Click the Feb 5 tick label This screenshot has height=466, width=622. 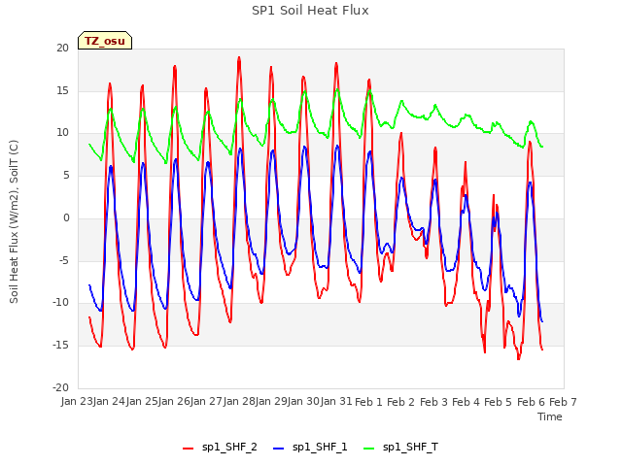[x=499, y=402]
